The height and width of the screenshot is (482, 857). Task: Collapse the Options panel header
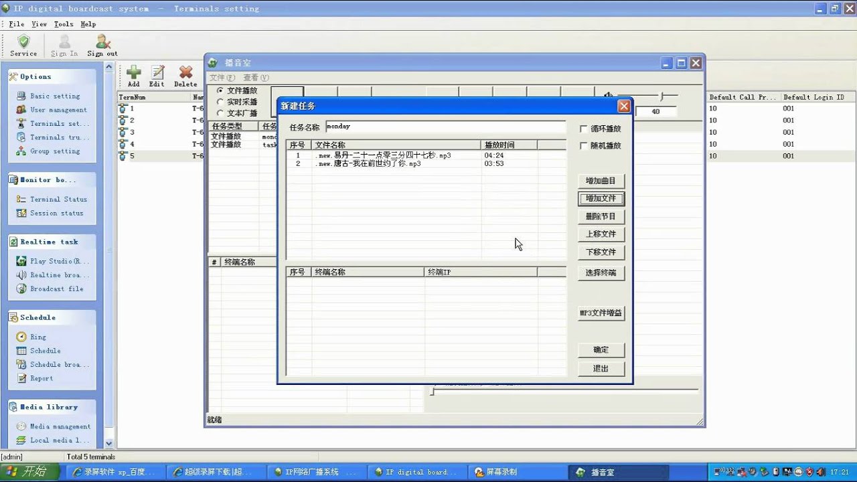[x=52, y=76]
